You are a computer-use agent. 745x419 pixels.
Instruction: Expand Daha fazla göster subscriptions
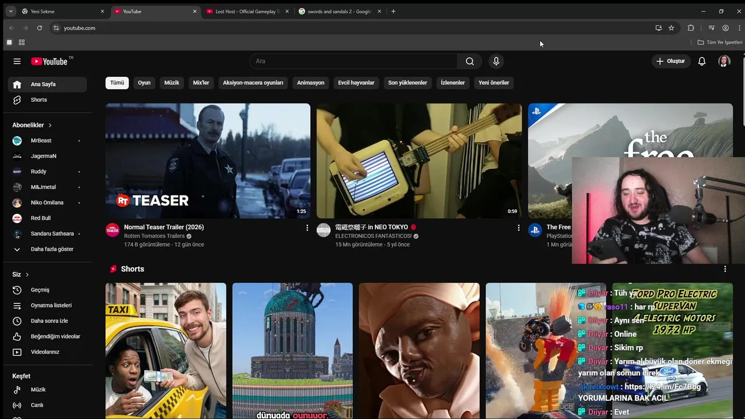47,249
